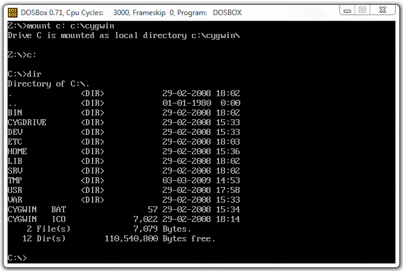
Task: Click the DOSBox 0.71 title bar text
Action: pos(131,13)
